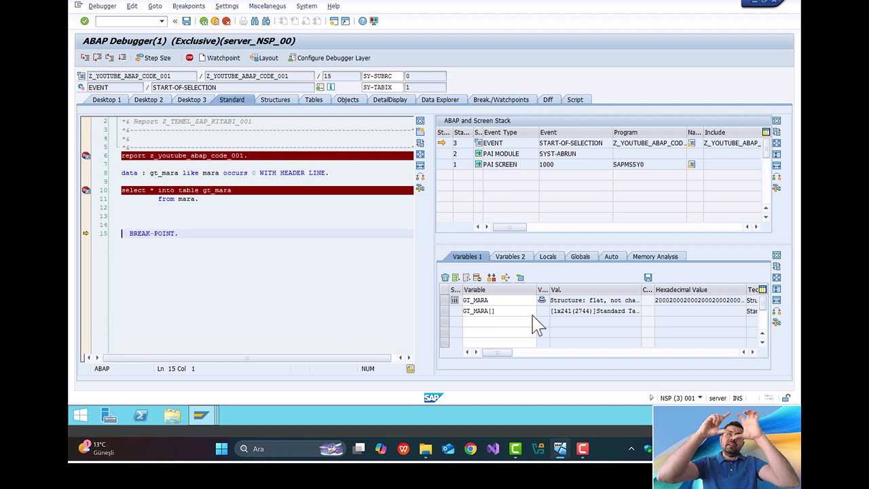
Task: Click the '[1x241(2744)]Standard Ta..' value cell
Action: coord(595,311)
